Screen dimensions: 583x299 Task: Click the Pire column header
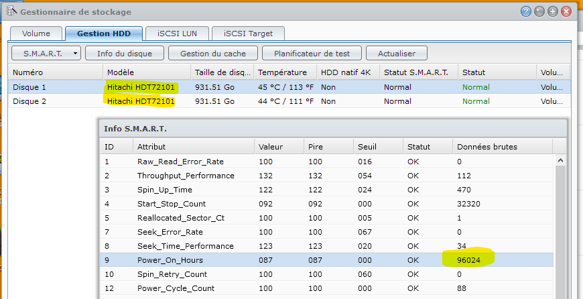[328, 147]
